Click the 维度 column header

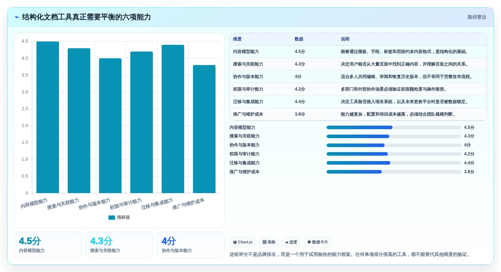(x=237, y=39)
